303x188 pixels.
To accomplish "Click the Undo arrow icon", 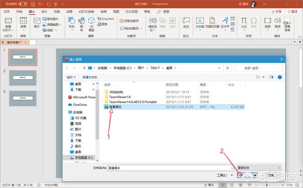I will point(40,4).
